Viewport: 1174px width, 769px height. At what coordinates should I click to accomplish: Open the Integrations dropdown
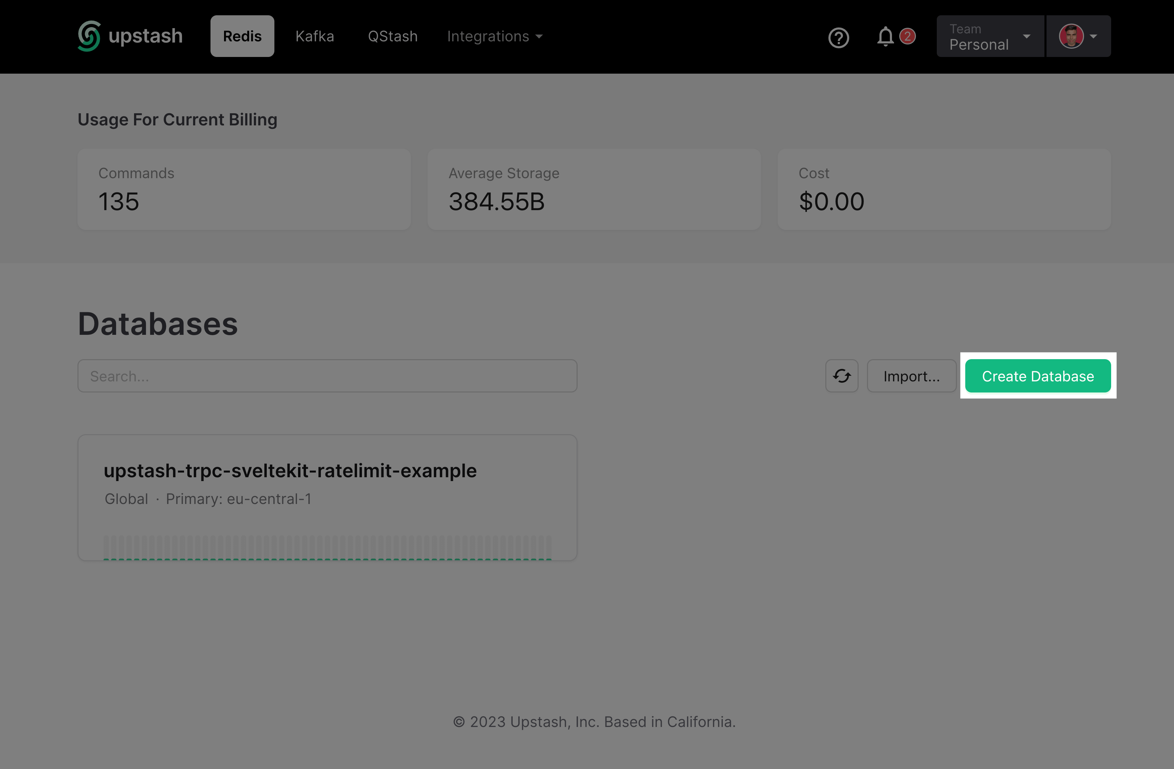point(495,36)
